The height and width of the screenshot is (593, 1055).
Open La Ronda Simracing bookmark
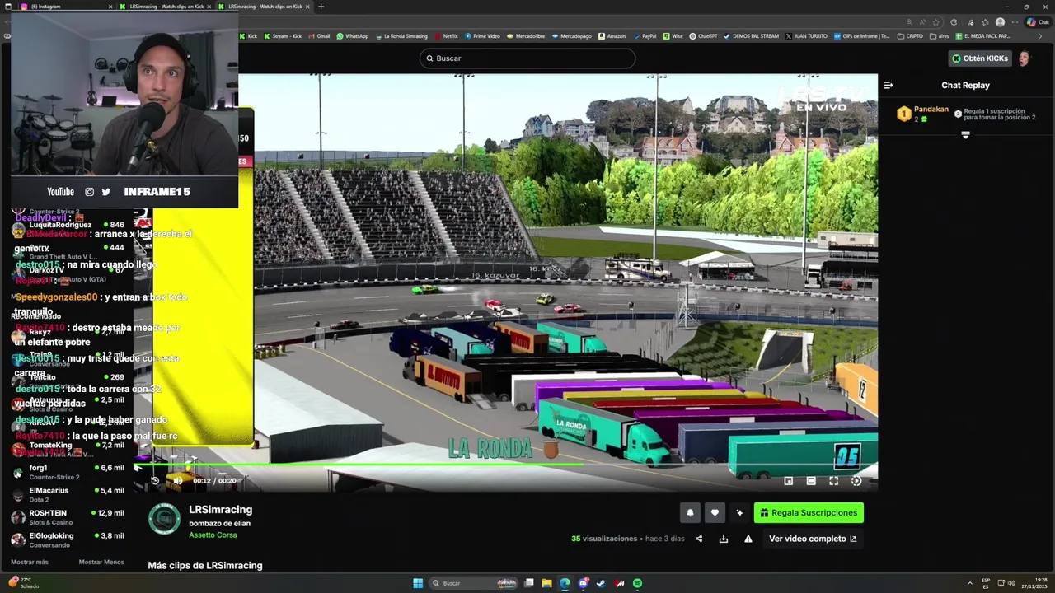click(401, 36)
